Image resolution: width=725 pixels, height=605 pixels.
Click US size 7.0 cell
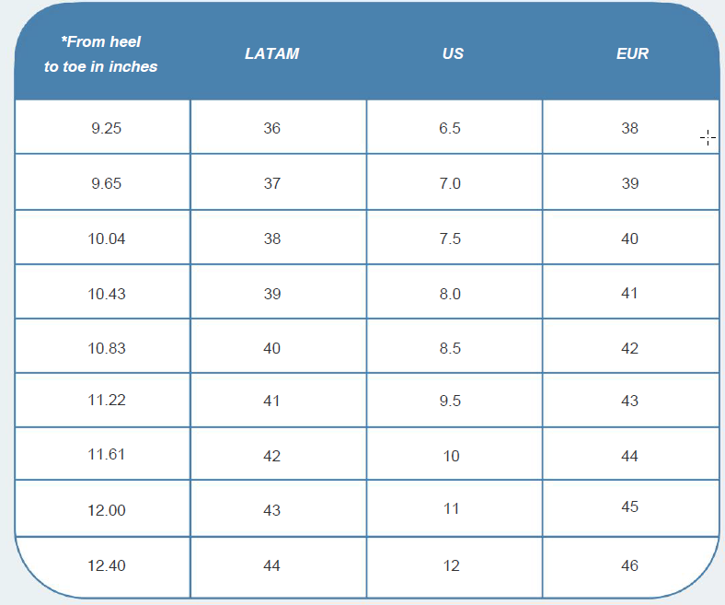(450, 183)
